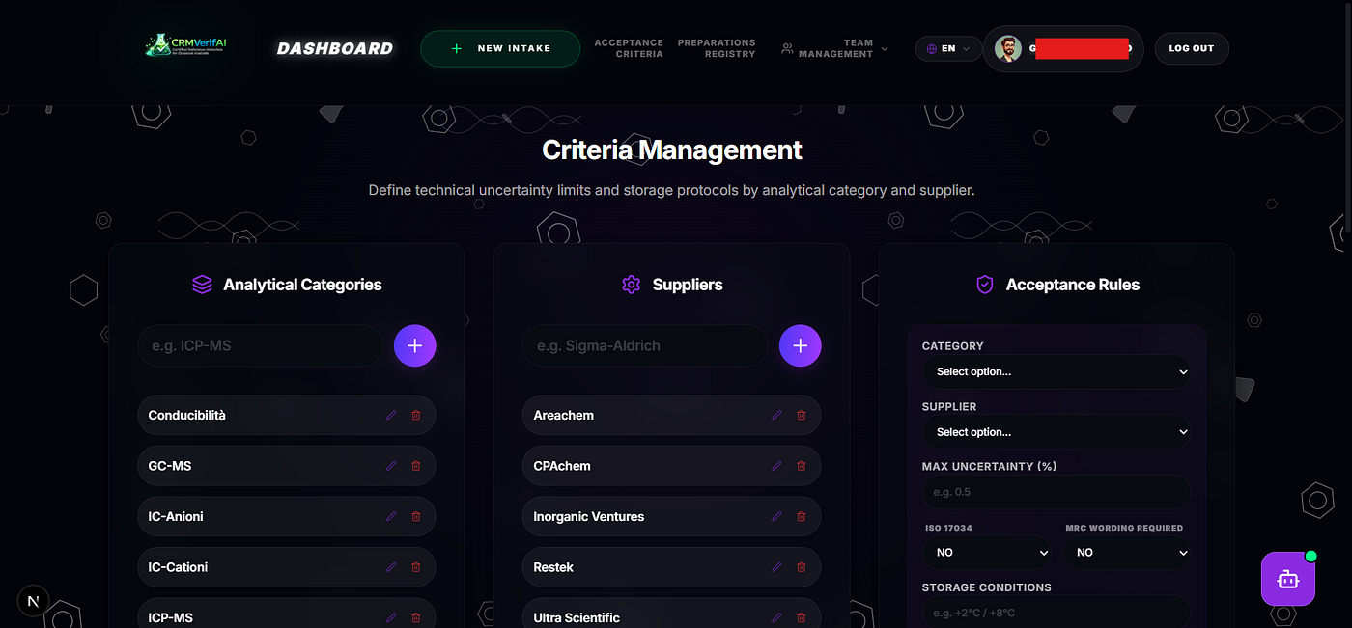1352x628 pixels.
Task: Select the IC-Anioni category row
Action: point(287,516)
